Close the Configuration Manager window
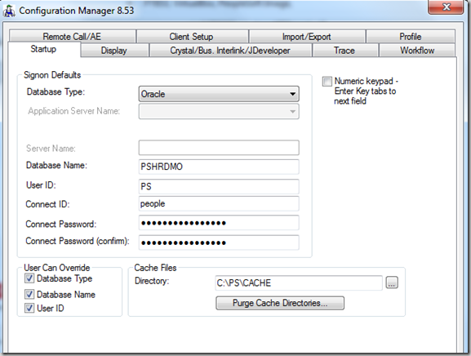This screenshot has height=356, width=471. [446, 7]
